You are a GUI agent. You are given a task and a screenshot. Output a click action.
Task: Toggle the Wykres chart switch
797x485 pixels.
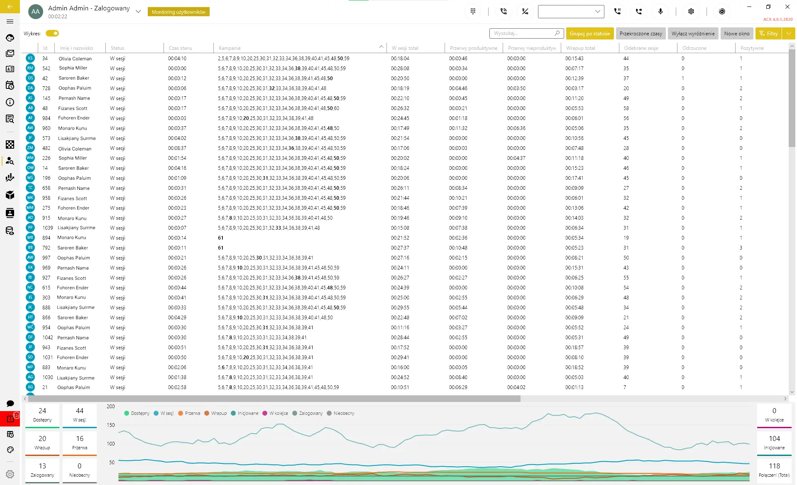coord(52,33)
